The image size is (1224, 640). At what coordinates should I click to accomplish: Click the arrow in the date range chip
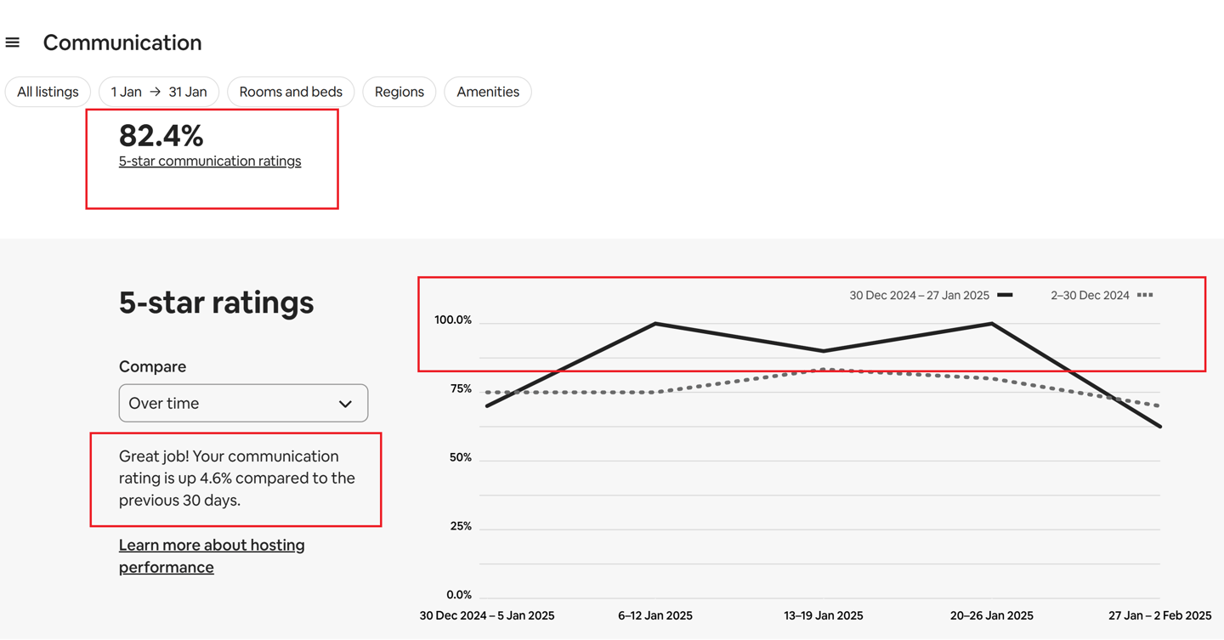[156, 92]
